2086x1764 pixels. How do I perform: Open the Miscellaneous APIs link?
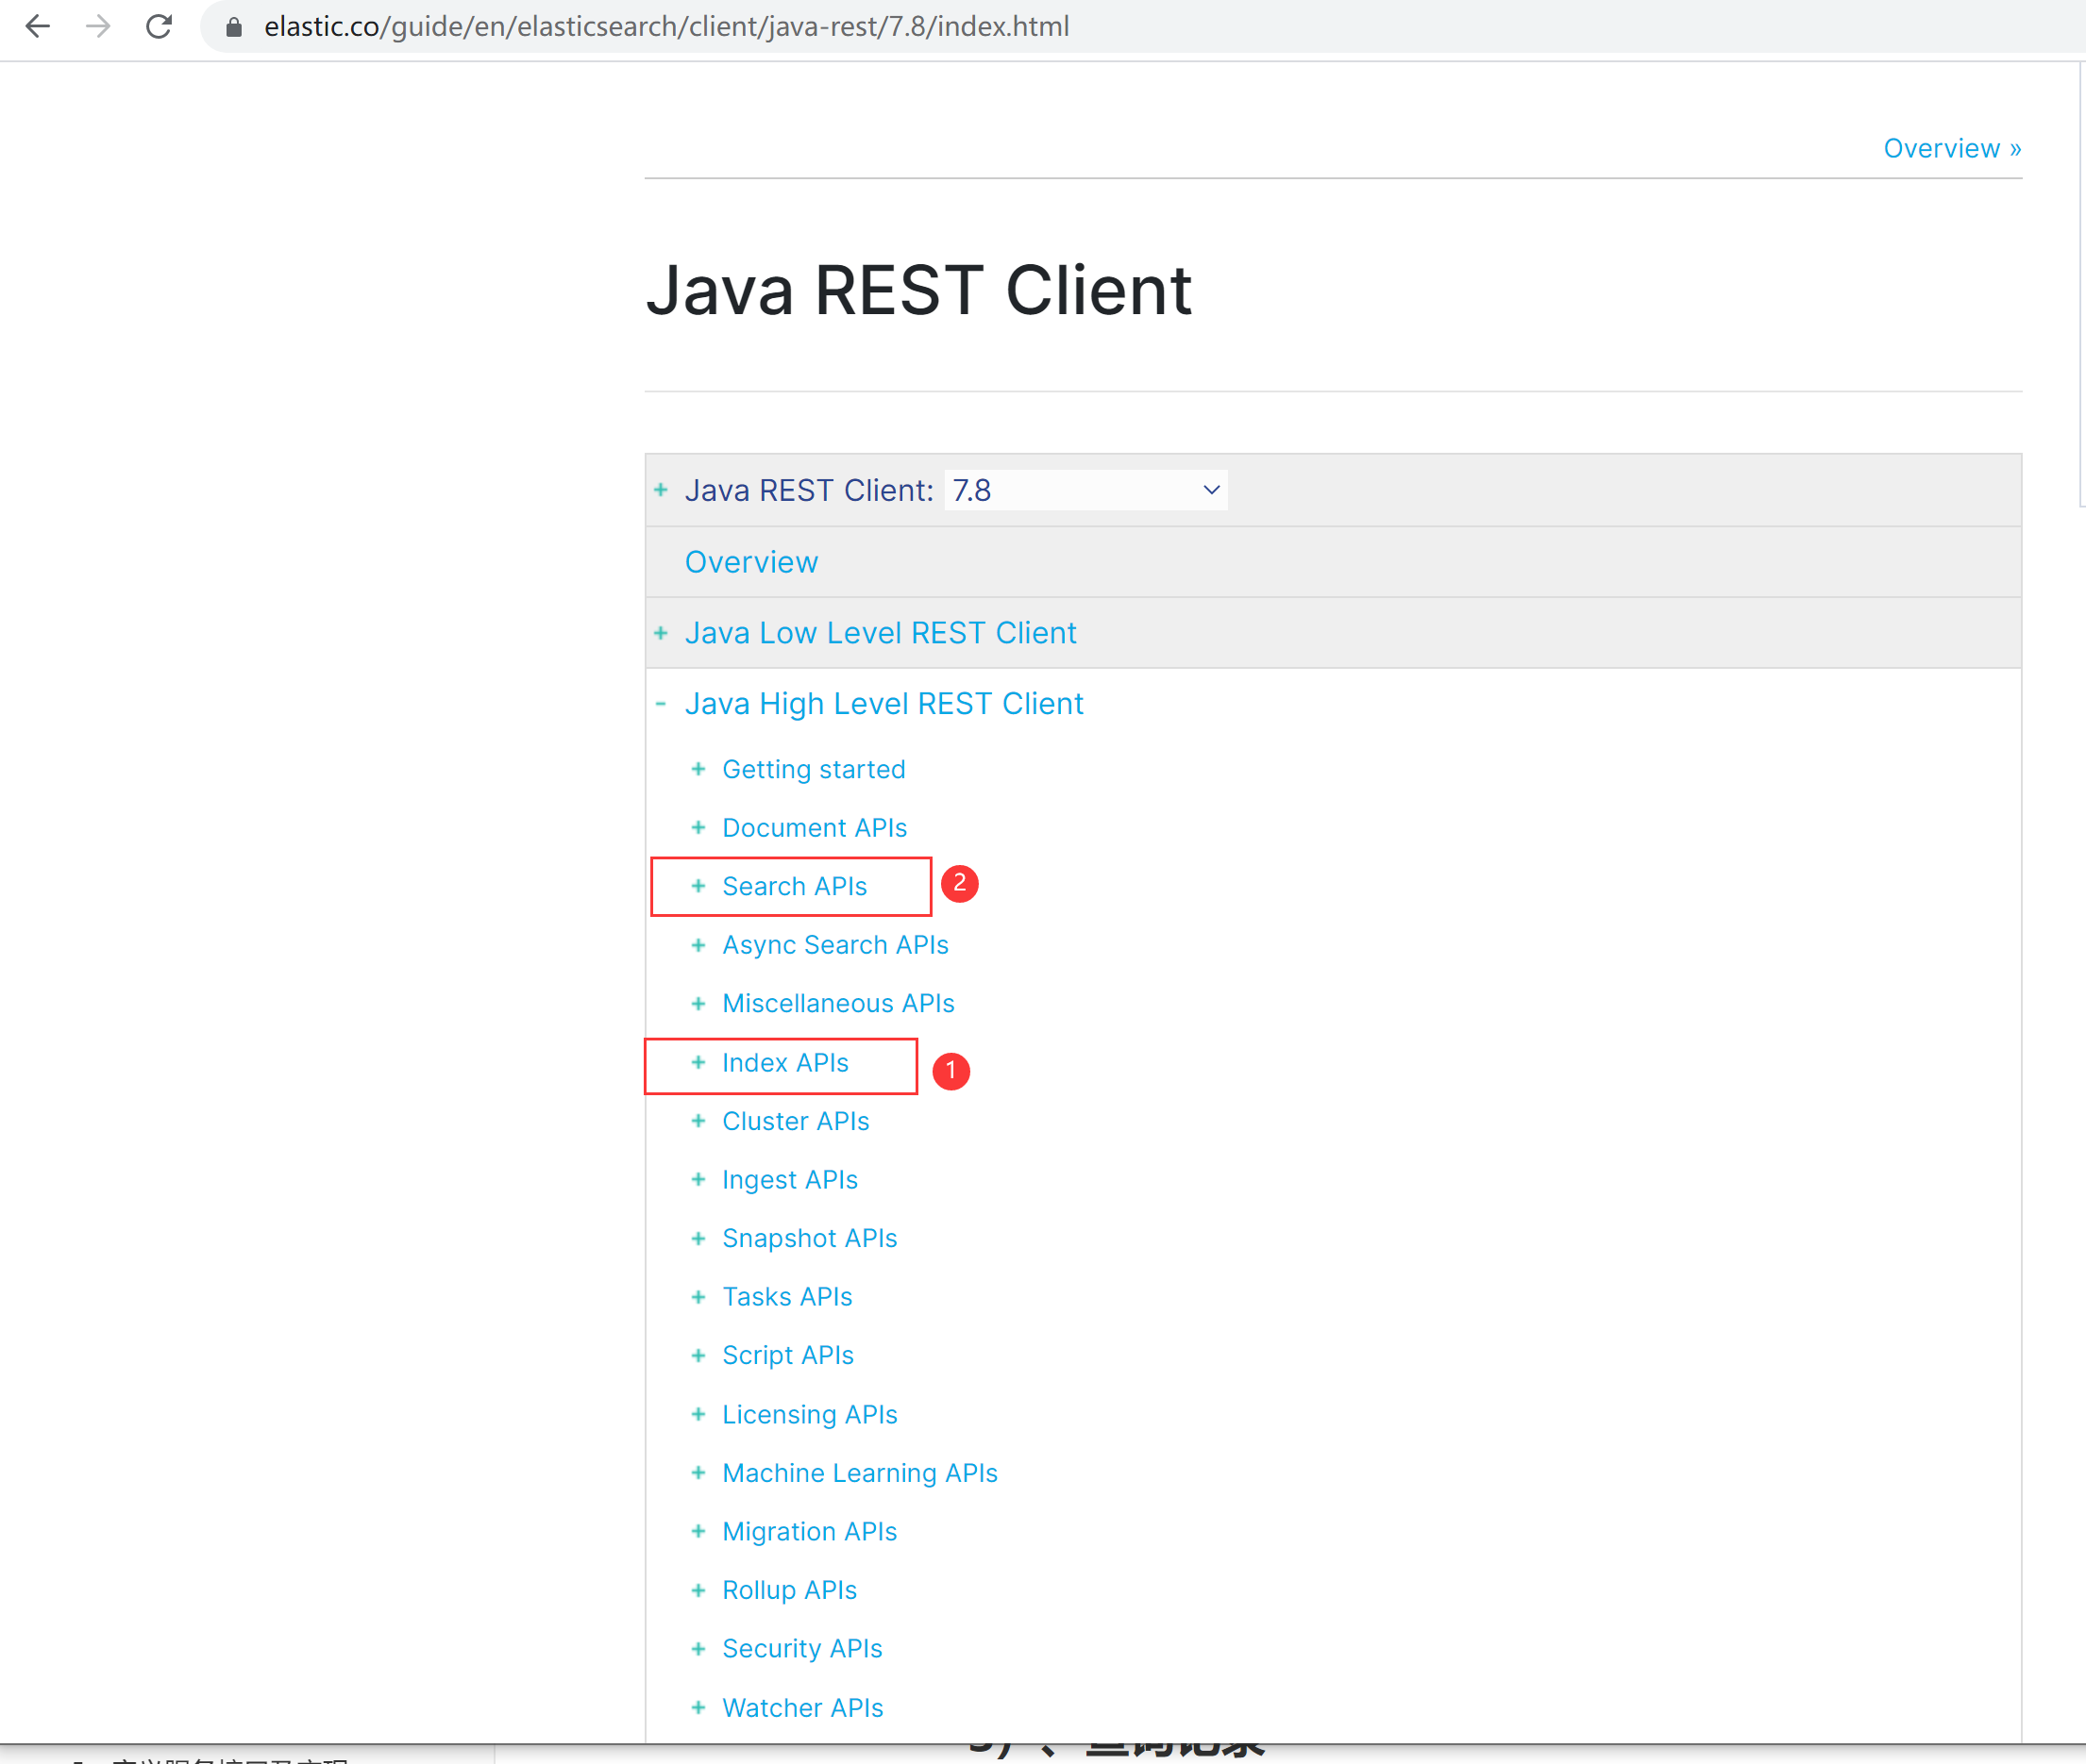point(838,1003)
